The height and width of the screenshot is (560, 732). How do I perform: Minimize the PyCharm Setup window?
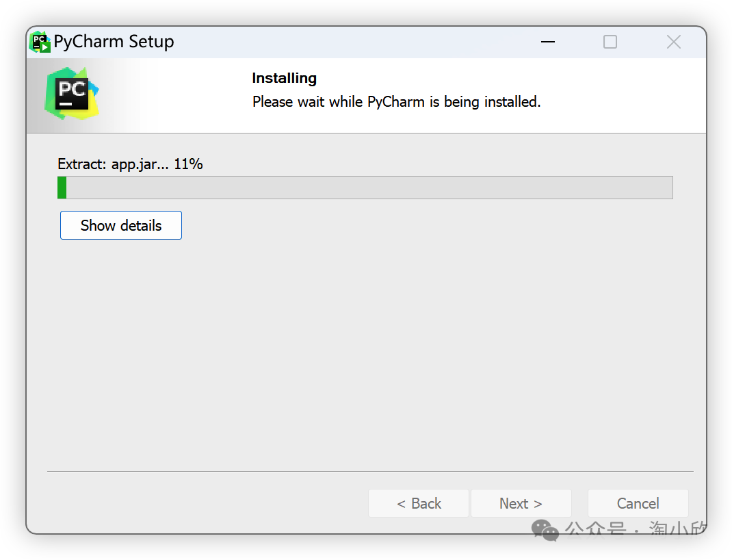click(x=547, y=42)
